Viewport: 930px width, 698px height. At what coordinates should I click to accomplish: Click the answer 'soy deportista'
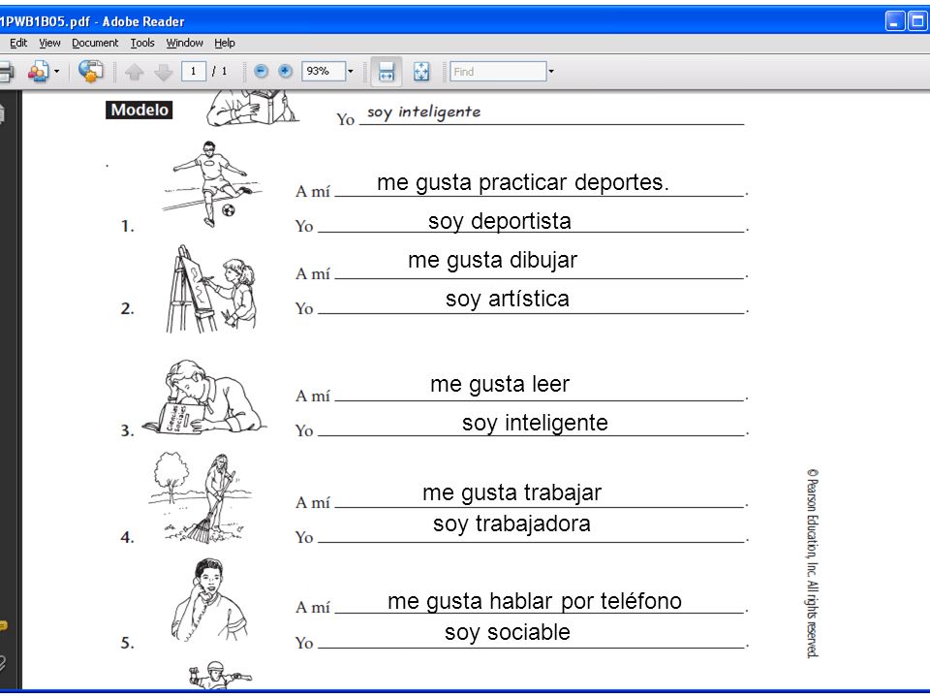click(500, 221)
